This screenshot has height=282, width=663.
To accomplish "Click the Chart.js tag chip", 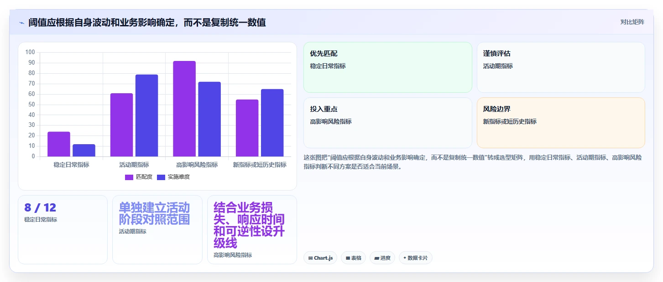I will 320,258.
